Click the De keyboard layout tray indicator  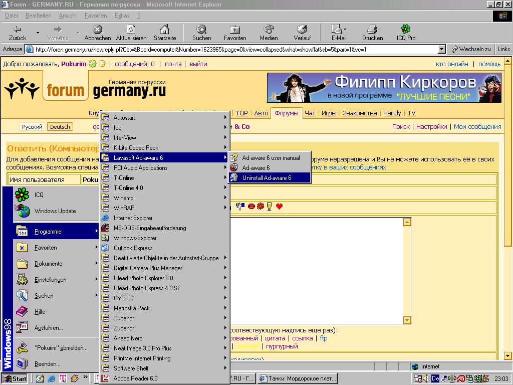coord(435,378)
